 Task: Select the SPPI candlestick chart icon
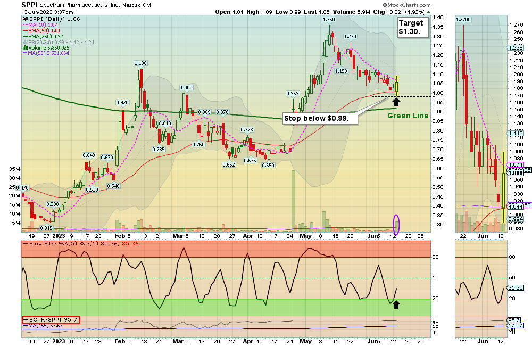[25, 19]
